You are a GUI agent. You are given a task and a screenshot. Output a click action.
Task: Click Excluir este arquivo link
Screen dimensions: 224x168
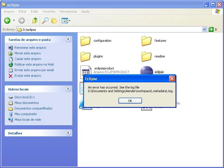coord(28,76)
